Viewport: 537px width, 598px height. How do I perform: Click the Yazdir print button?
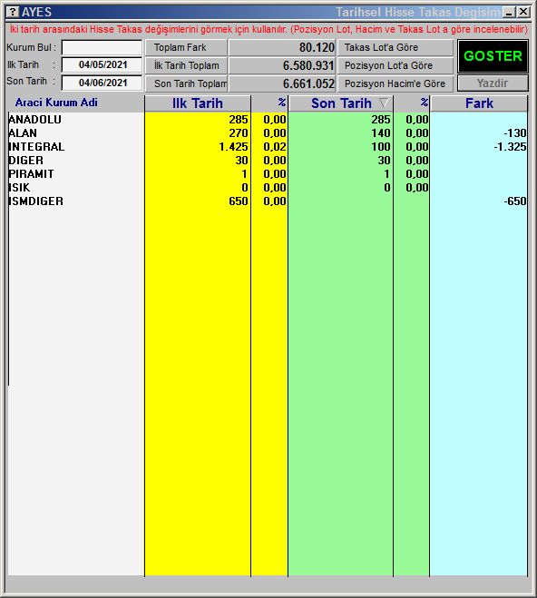[x=493, y=83]
